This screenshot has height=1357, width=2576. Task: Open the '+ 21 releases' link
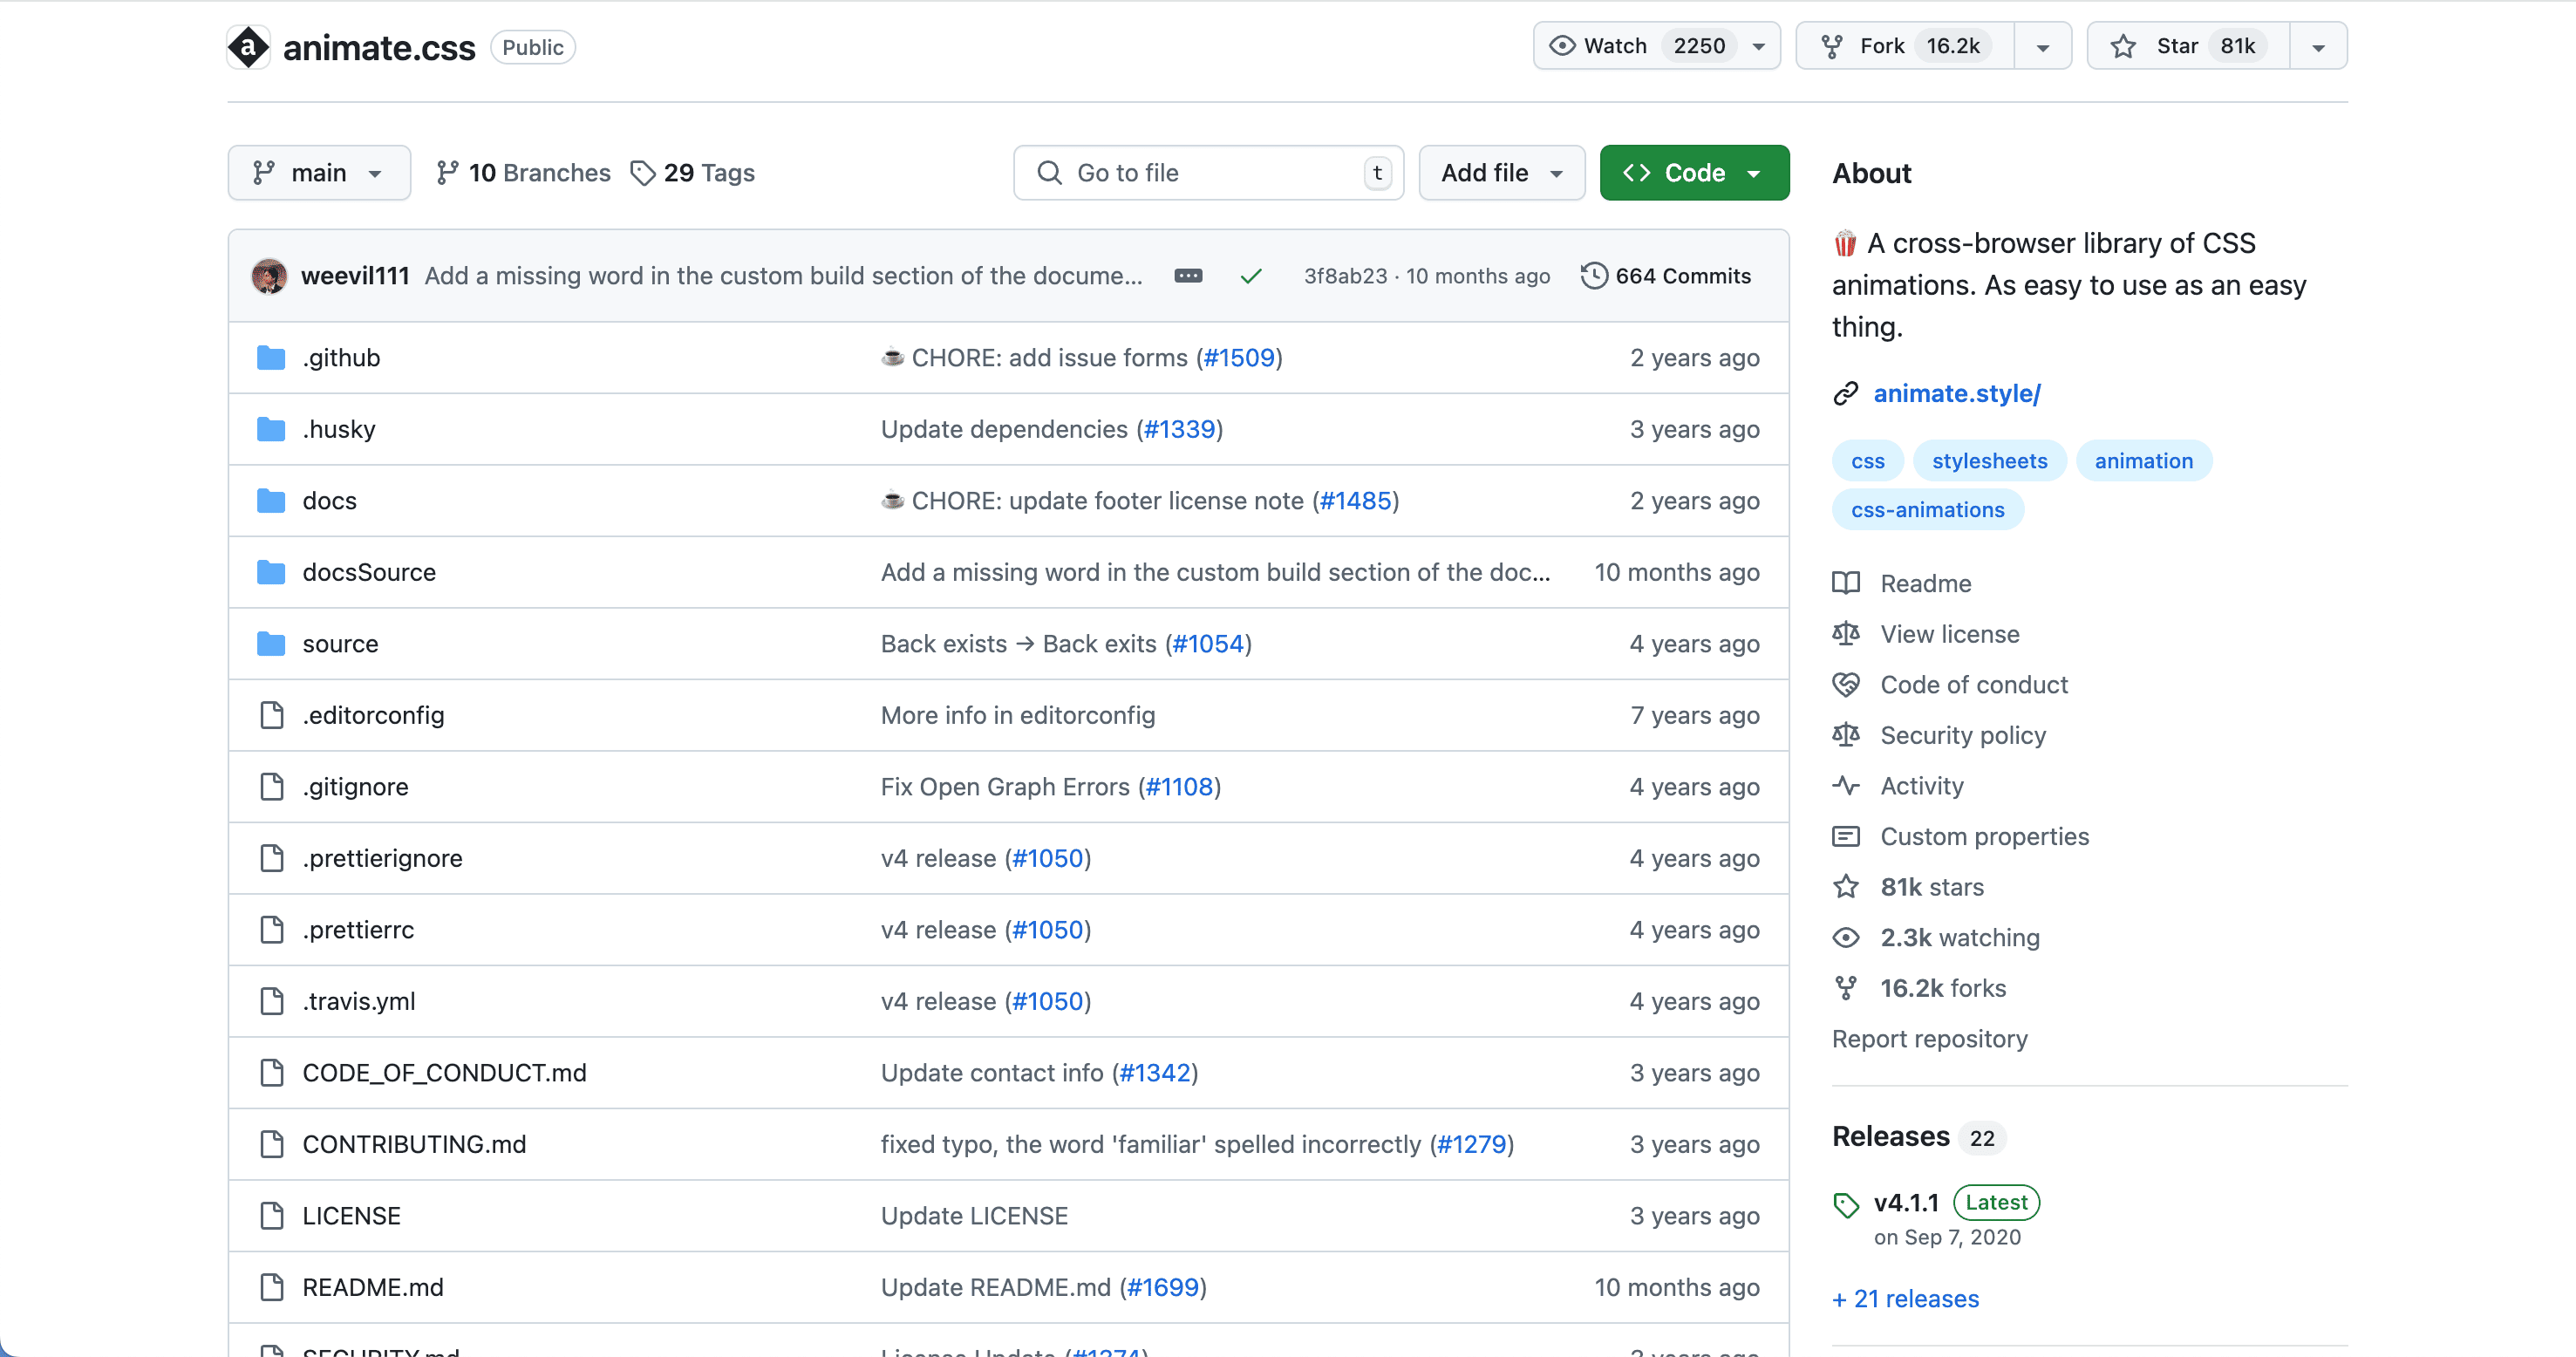pos(1905,1298)
